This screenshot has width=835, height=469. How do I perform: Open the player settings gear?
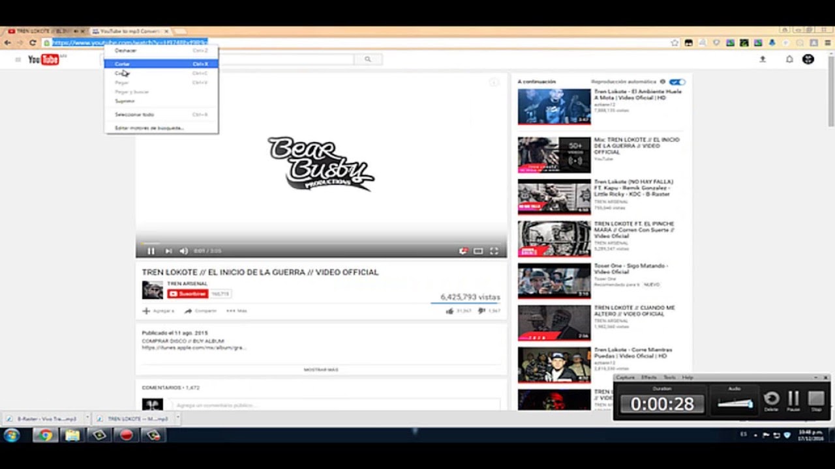click(x=463, y=251)
